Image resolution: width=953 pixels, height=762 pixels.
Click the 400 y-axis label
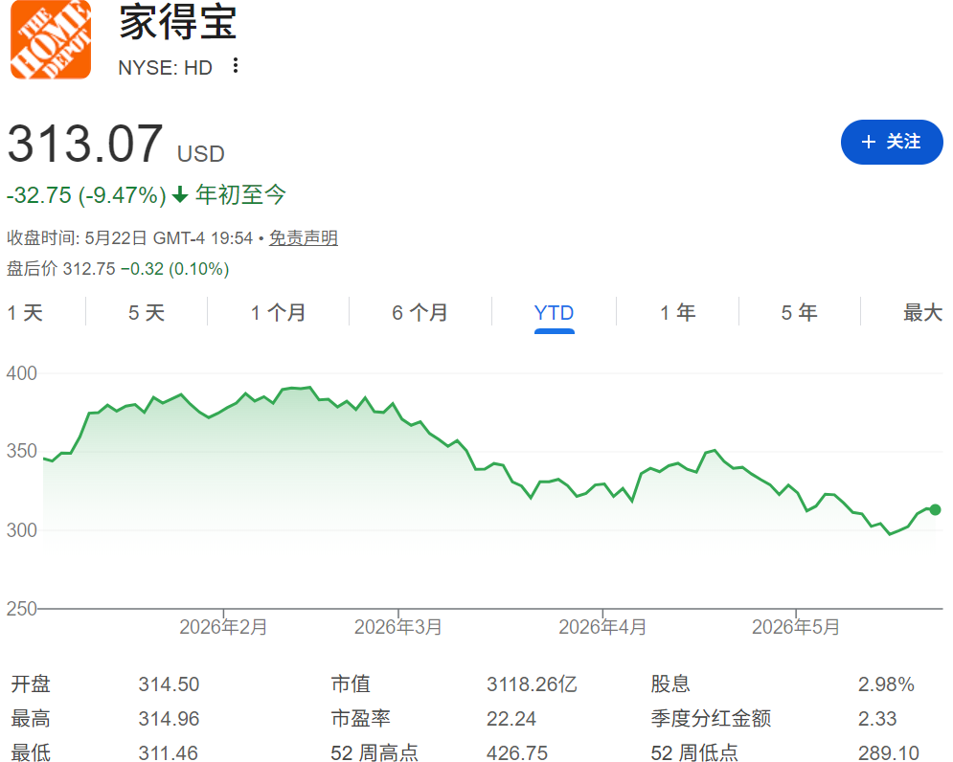pyautogui.click(x=21, y=373)
